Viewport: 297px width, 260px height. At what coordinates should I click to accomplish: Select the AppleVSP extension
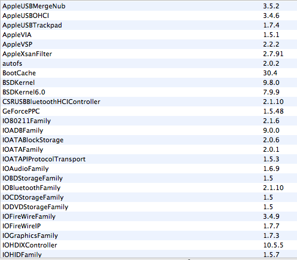coord(148,44)
